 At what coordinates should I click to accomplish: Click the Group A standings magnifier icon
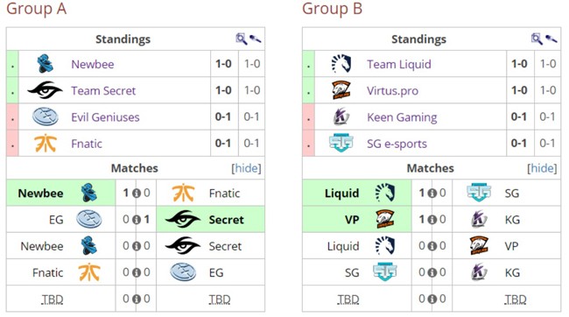pos(242,39)
